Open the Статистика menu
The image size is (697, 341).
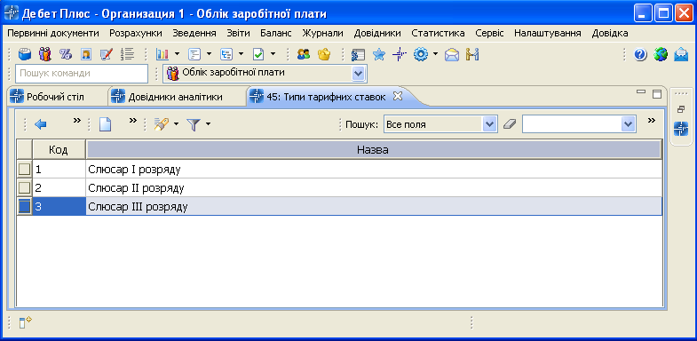click(x=439, y=33)
